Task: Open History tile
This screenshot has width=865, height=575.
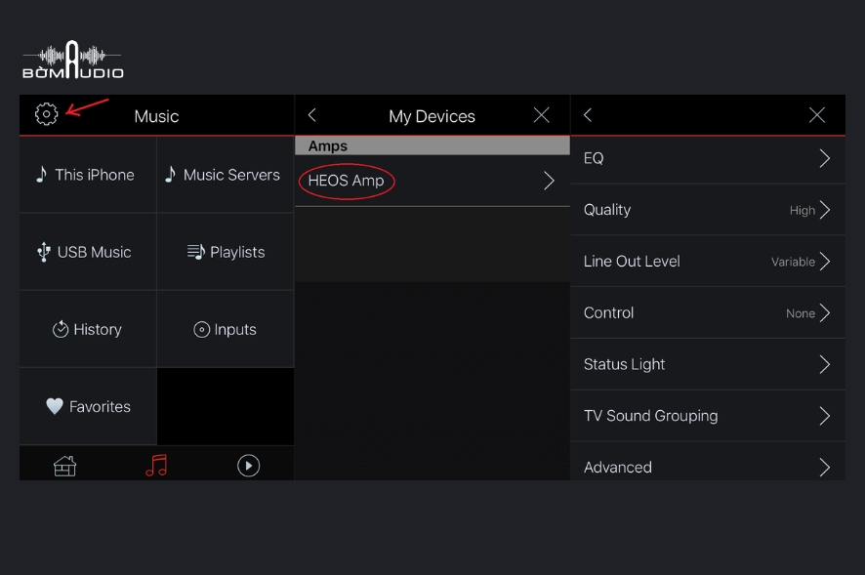Action: point(88,329)
